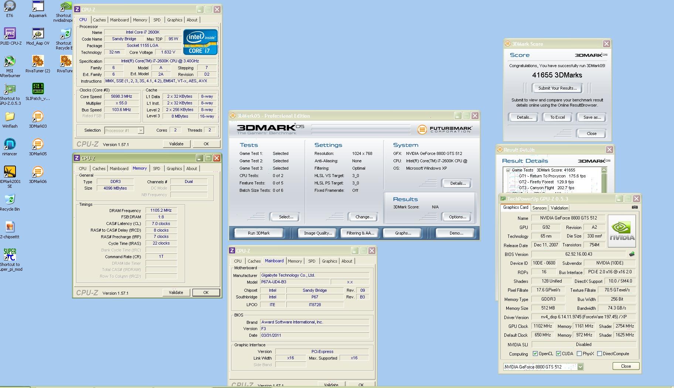Click the Futuremark logo in 3DMark05 window
The width and height of the screenshot is (674, 388).
click(445, 129)
